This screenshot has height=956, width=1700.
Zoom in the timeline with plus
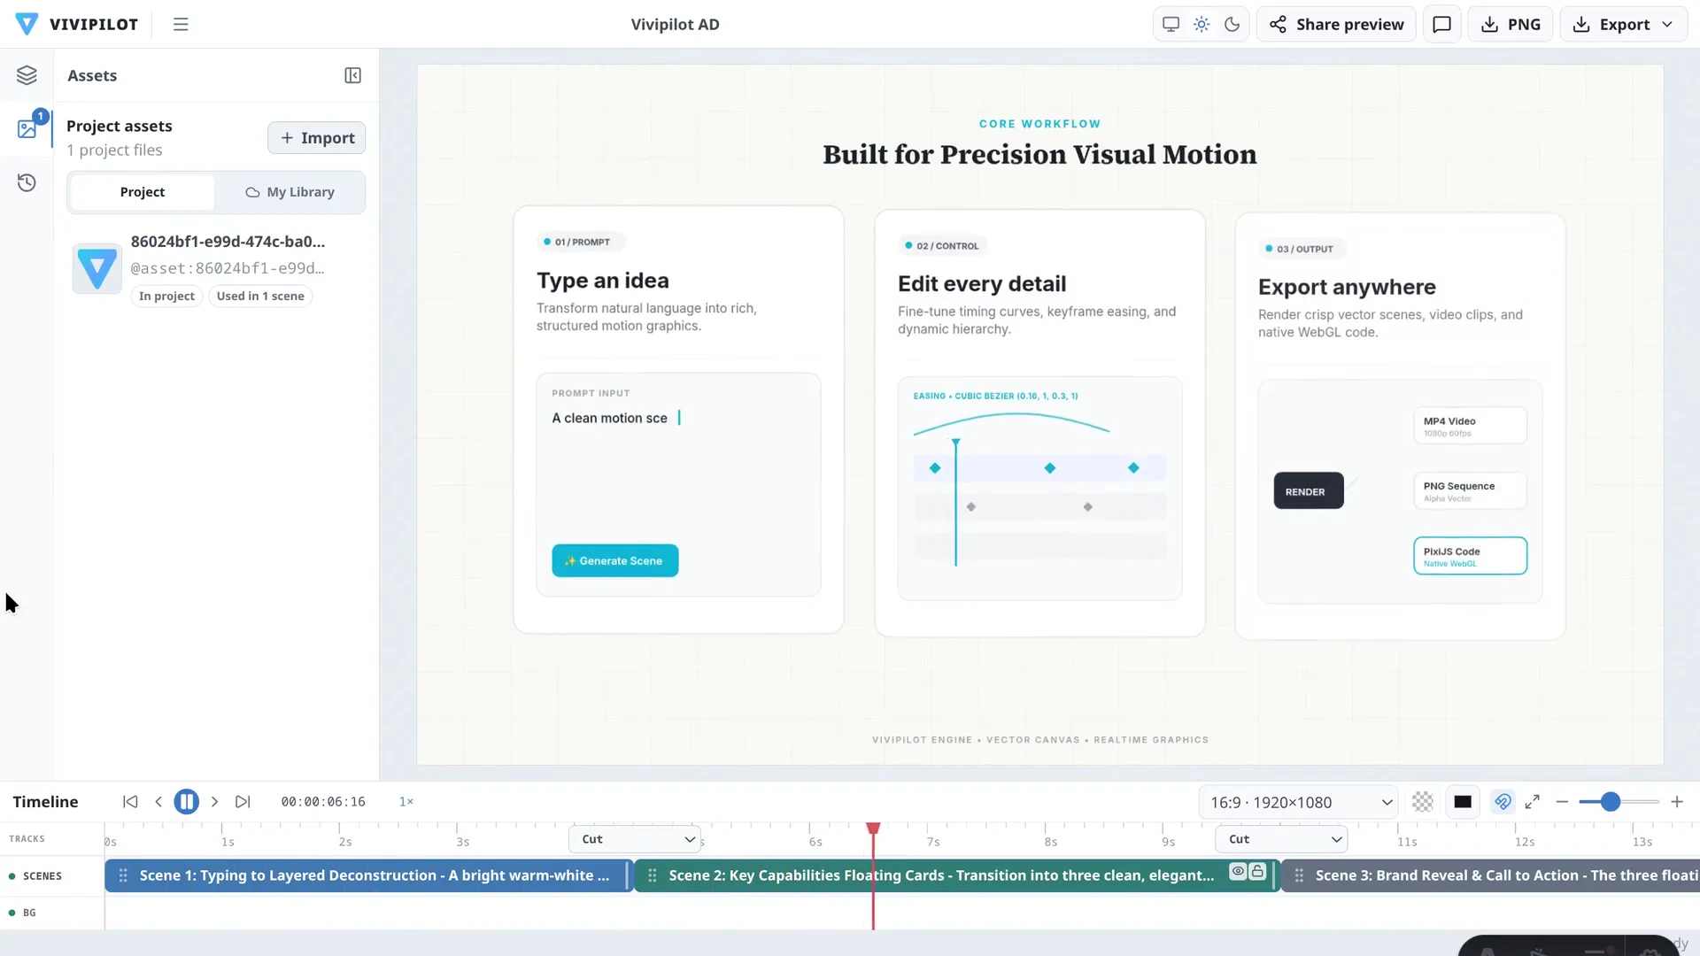click(x=1677, y=802)
